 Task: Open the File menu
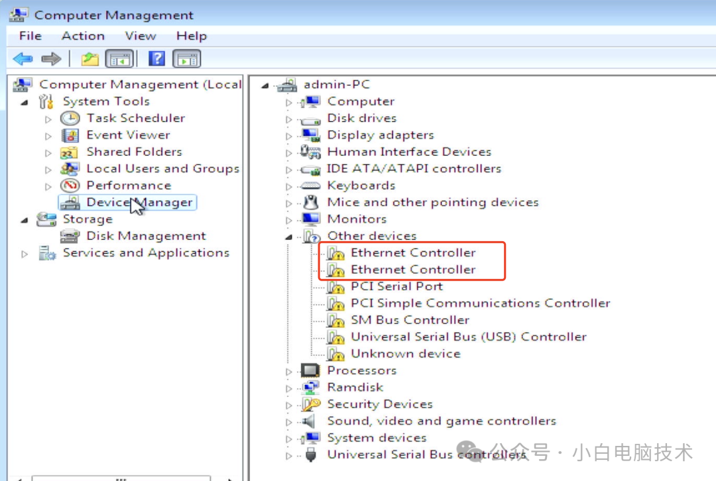[30, 36]
